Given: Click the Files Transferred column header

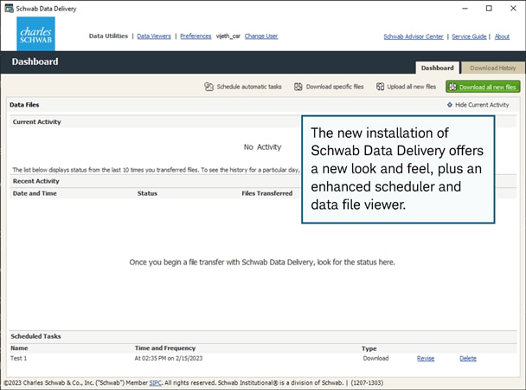Looking at the screenshot, I should click(x=267, y=193).
